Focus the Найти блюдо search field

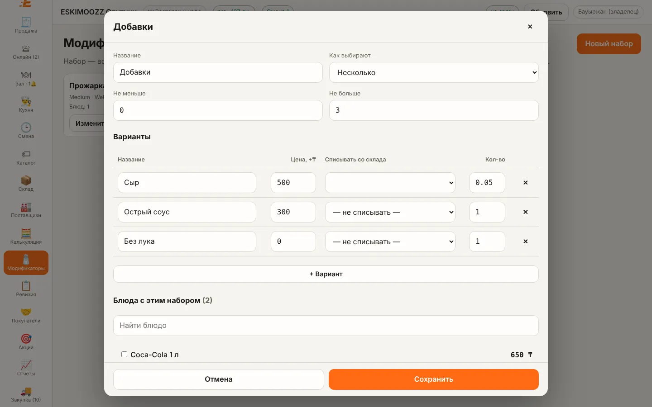coord(326,326)
